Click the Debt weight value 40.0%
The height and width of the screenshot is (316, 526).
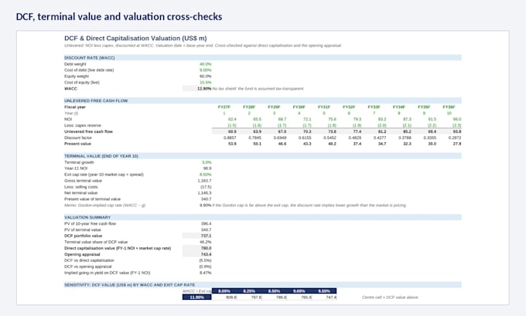click(205, 64)
